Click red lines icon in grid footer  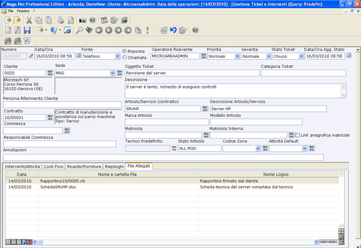coord(30,242)
